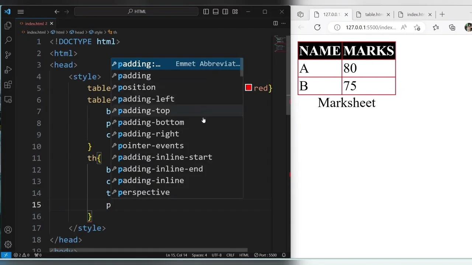Open the VS Code hamburger menu
This screenshot has width=472, height=265.
21,11
